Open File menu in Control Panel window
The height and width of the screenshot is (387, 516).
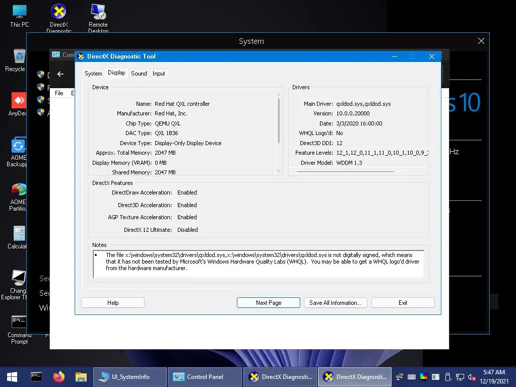59,93
